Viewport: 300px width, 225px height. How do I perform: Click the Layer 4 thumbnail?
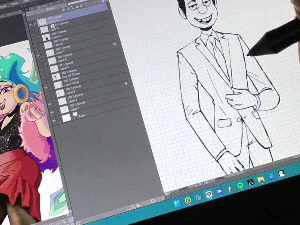[46, 37]
